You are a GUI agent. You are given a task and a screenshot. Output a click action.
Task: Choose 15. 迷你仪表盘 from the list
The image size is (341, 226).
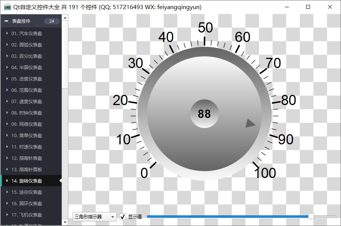pos(26,192)
